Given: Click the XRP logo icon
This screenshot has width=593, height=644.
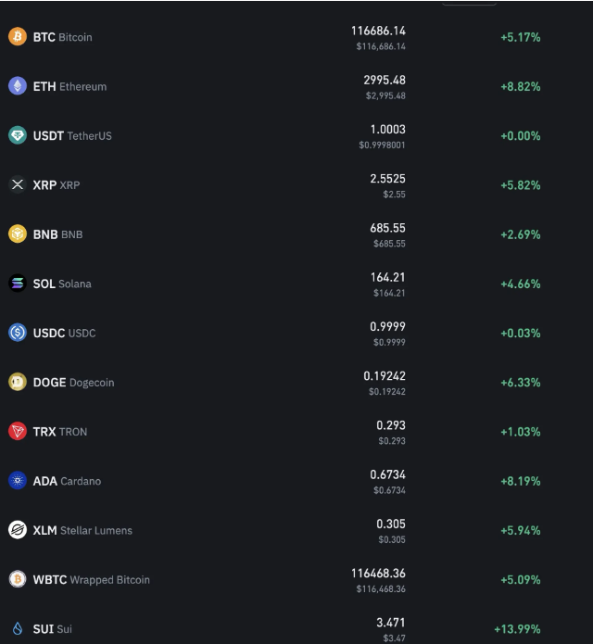Looking at the screenshot, I should [x=18, y=184].
